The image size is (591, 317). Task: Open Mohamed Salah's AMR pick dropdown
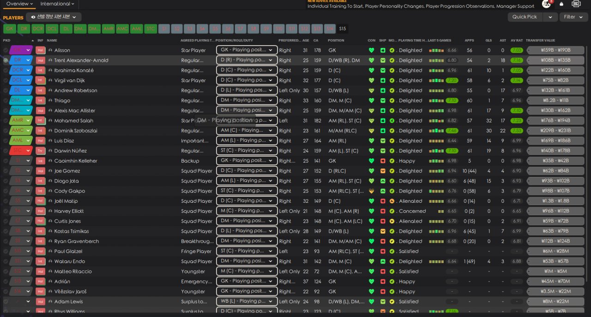coord(21,121)
